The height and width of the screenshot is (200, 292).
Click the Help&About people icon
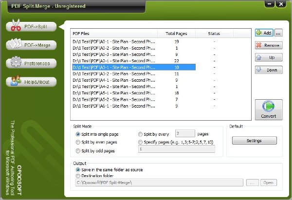(x=16, y=80)
